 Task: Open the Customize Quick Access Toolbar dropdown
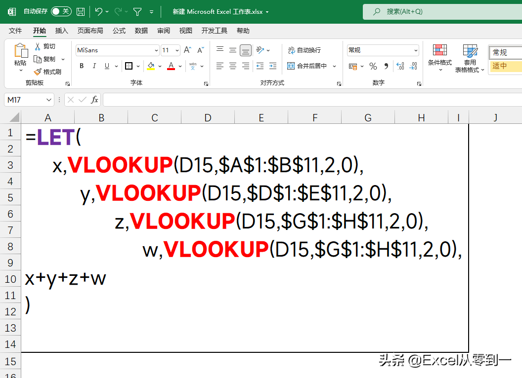[x=151, y=12]
